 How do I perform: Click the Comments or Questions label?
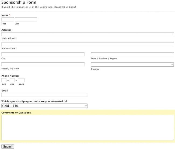pos(16,113)
